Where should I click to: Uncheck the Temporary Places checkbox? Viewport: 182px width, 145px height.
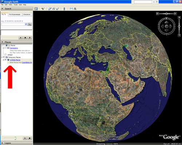coord(4,57)
